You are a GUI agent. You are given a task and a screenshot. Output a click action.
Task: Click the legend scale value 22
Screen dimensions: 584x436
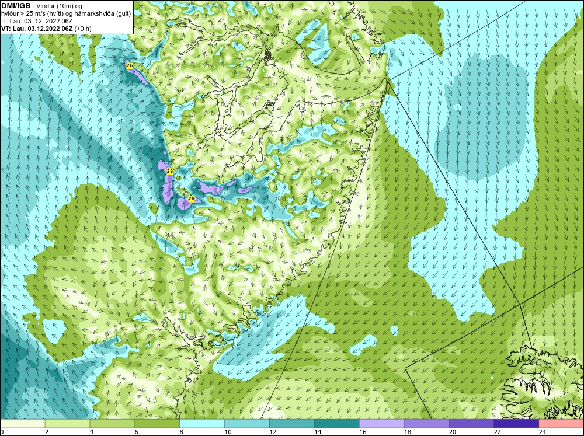click(x=497, y=432)
